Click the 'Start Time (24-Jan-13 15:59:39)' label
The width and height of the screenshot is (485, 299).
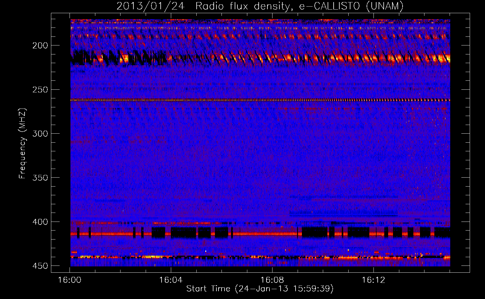coord(260,289)
